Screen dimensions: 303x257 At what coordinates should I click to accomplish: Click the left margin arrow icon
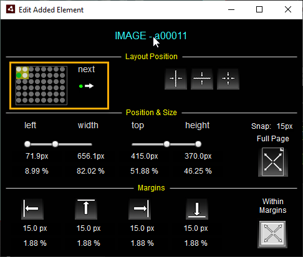click(32, 209)
